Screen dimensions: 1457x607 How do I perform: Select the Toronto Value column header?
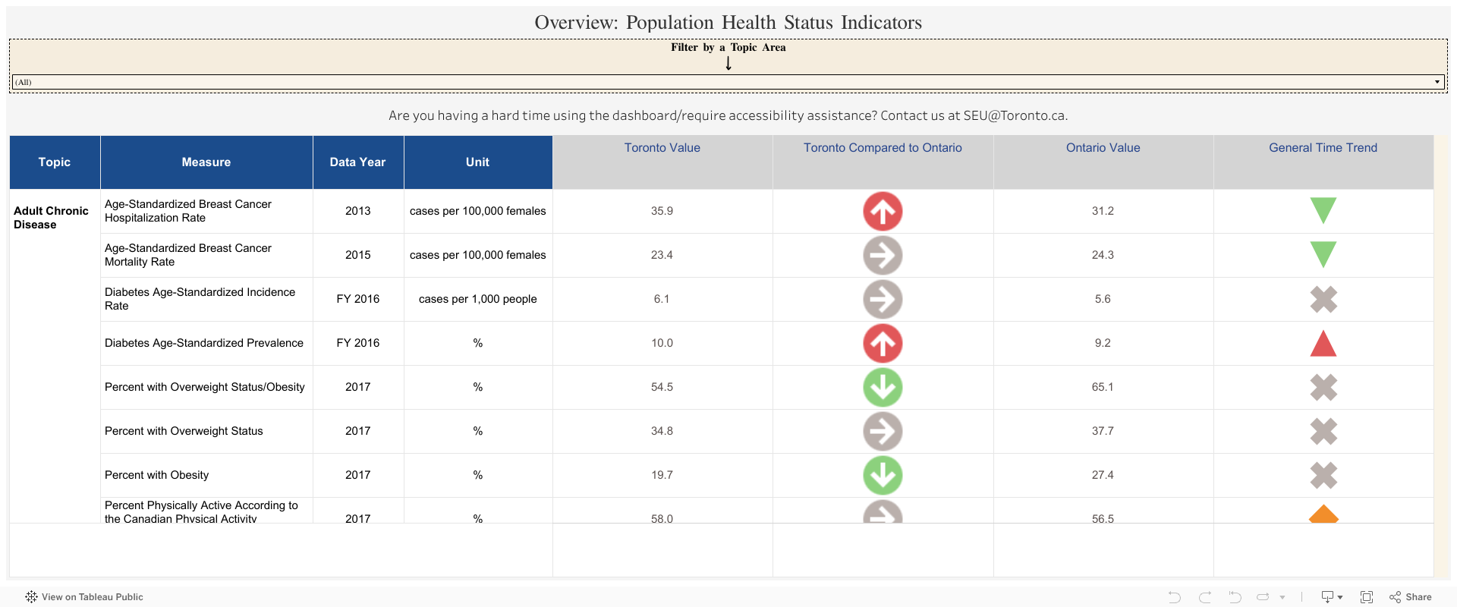pos(662,148)
